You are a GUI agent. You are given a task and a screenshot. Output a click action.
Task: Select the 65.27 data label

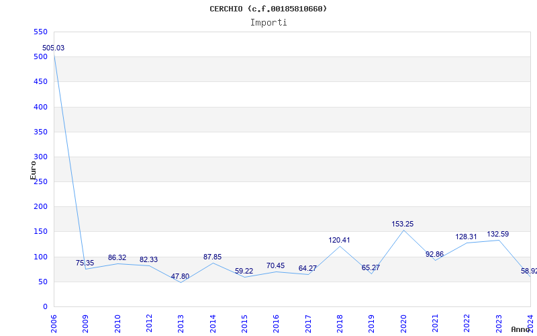point(371,267)
